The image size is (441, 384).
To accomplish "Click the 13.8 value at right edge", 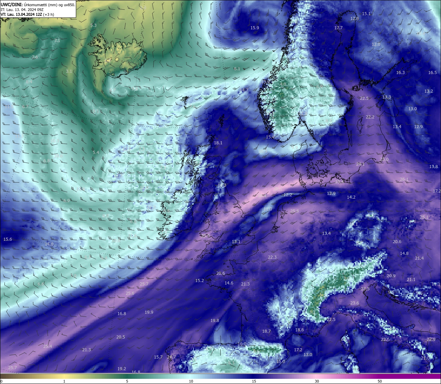I will pyautogui.click(x=433, y=167).
